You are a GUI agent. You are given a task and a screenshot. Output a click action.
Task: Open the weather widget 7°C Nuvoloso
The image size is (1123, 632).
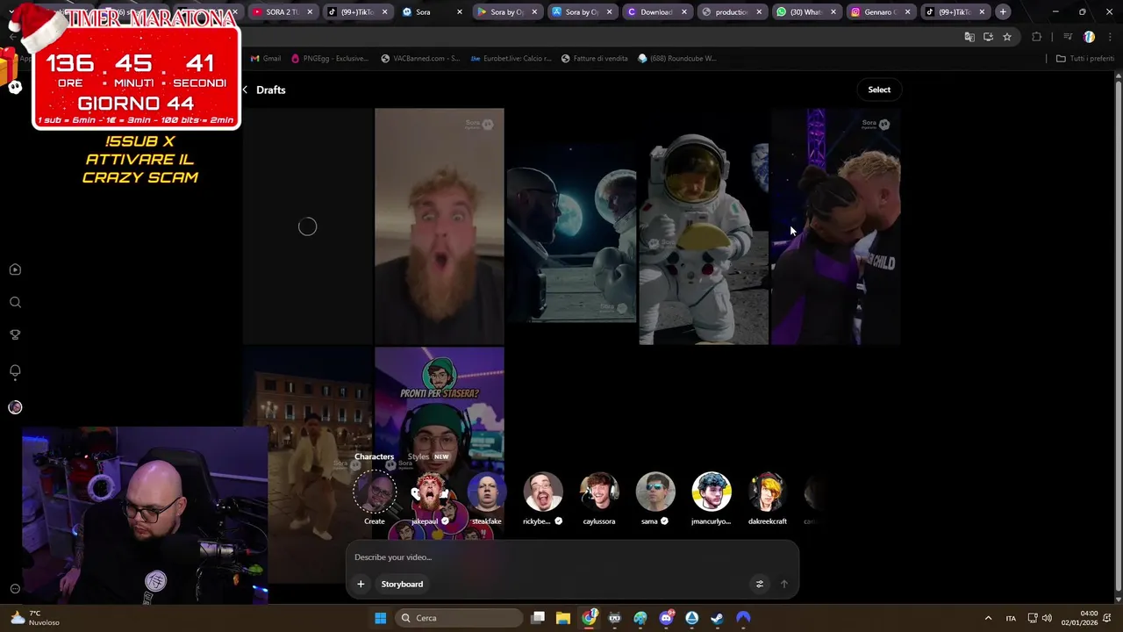click(35, 618)
